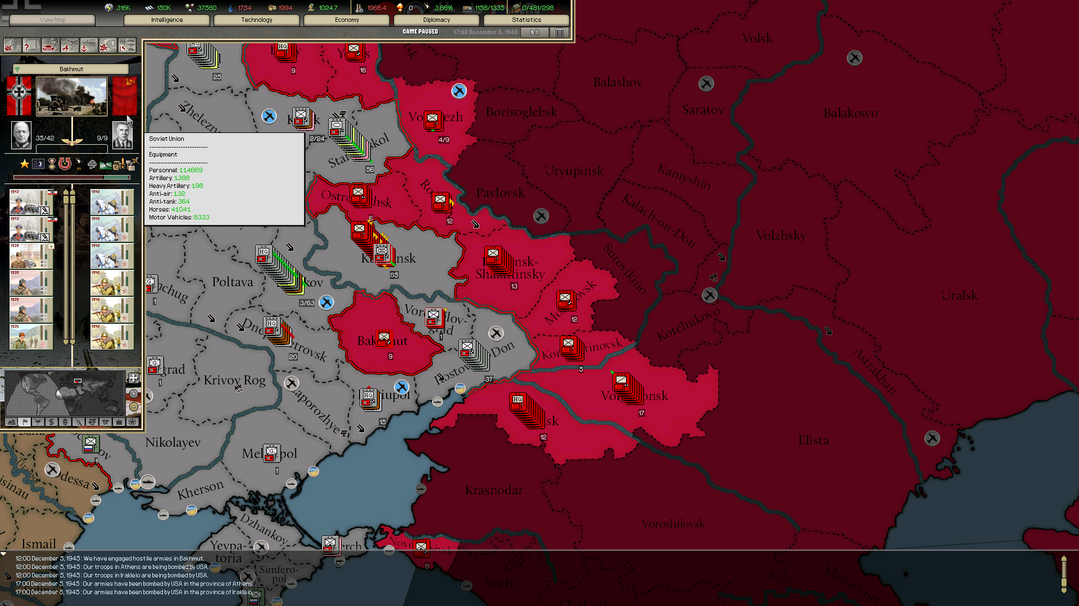This screenshot has height=606, width=1079.
Task: Click the question mark help icon
Action: click(x=31, y=46)
